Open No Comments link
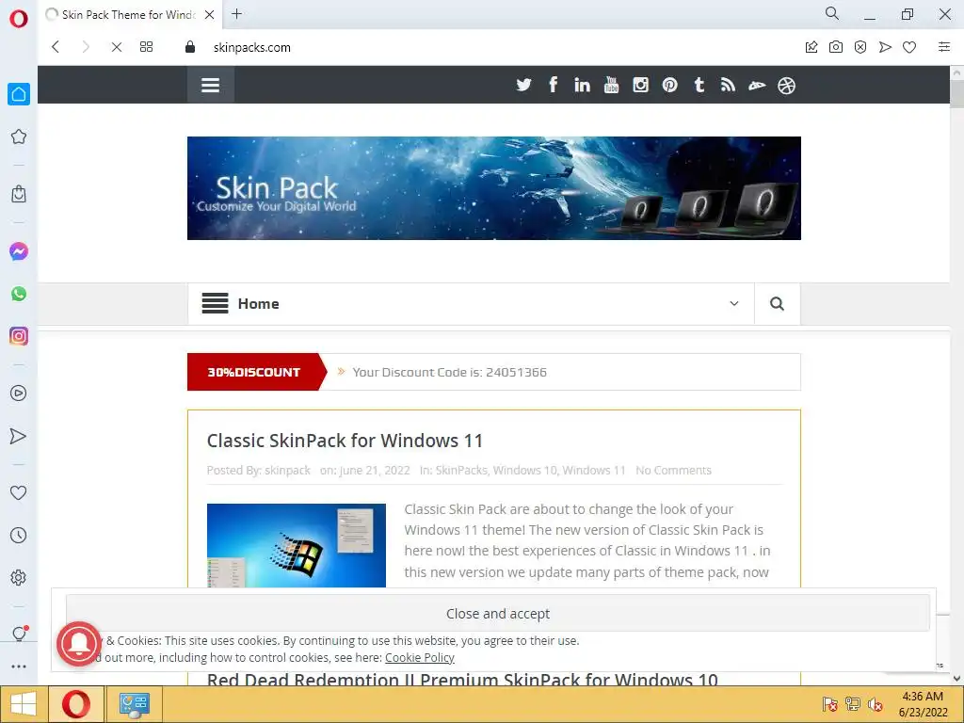Viewport: 964px width, 723px height. click(x=673, y=471)
